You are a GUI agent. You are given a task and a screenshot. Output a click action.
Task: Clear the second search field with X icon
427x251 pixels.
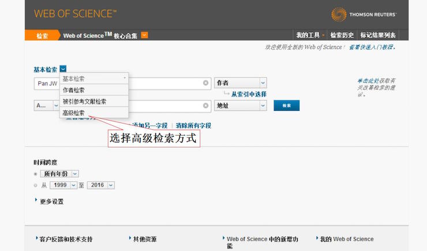pos(205,106)
